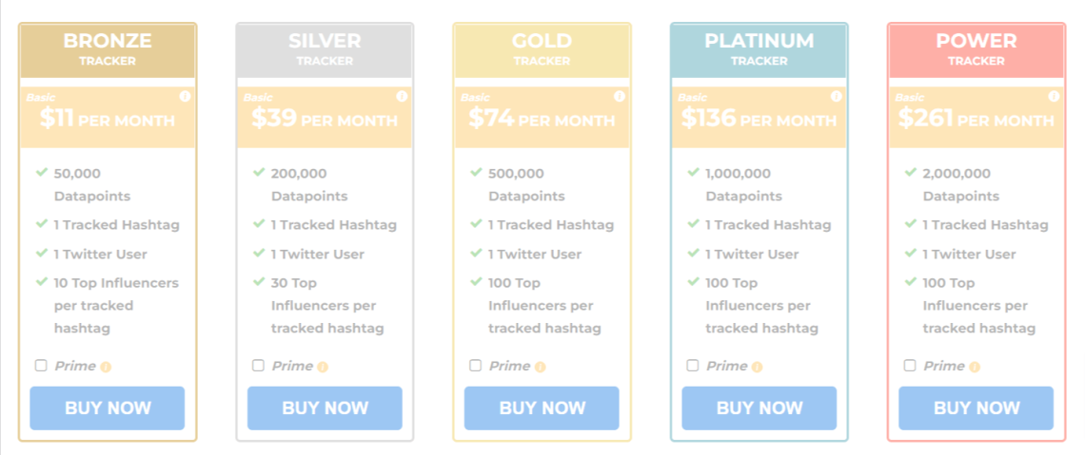The height and width of the screenshot is (455, 1085).
Task: Click the info icon on Power price banner
Action: (x=1054, y=96)
